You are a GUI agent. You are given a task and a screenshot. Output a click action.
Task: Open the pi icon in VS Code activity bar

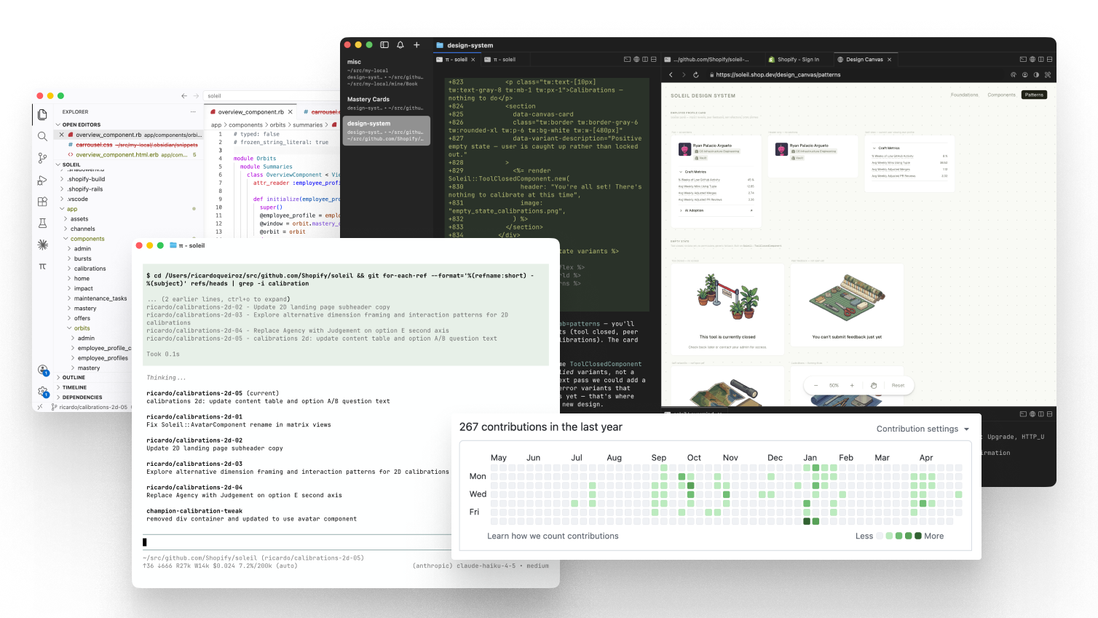pyautogui.click(x=42, y=266)
